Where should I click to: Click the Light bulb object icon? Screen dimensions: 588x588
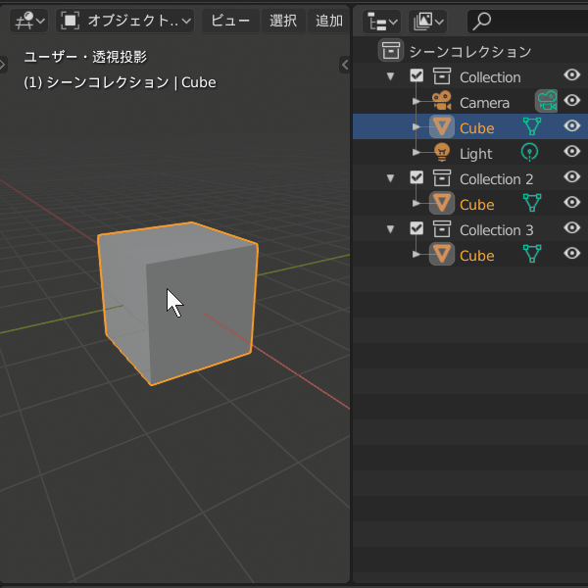point(442,152)
